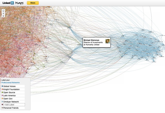Viewport: 165px width, 113px height.
Task: Edit the Knight Foundation label field
Action: tap(14, 89)
